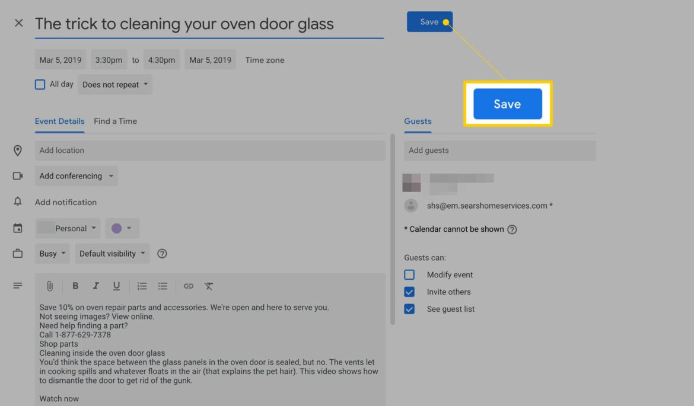
Task: Toggle bold formatting in description
Action: click(x=75, y=286)
